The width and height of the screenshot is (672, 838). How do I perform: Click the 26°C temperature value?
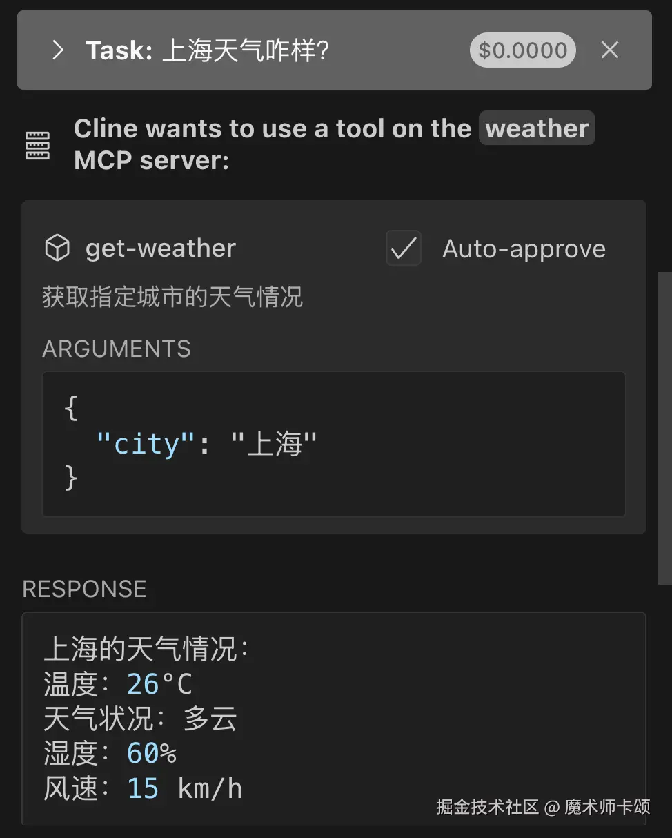[x=160, y=685]
